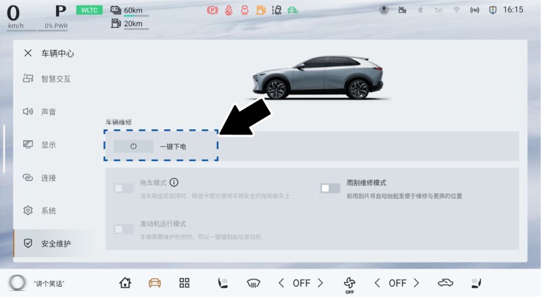
Task: Show info for 拖车模式
Action: [x=174, y=183]
